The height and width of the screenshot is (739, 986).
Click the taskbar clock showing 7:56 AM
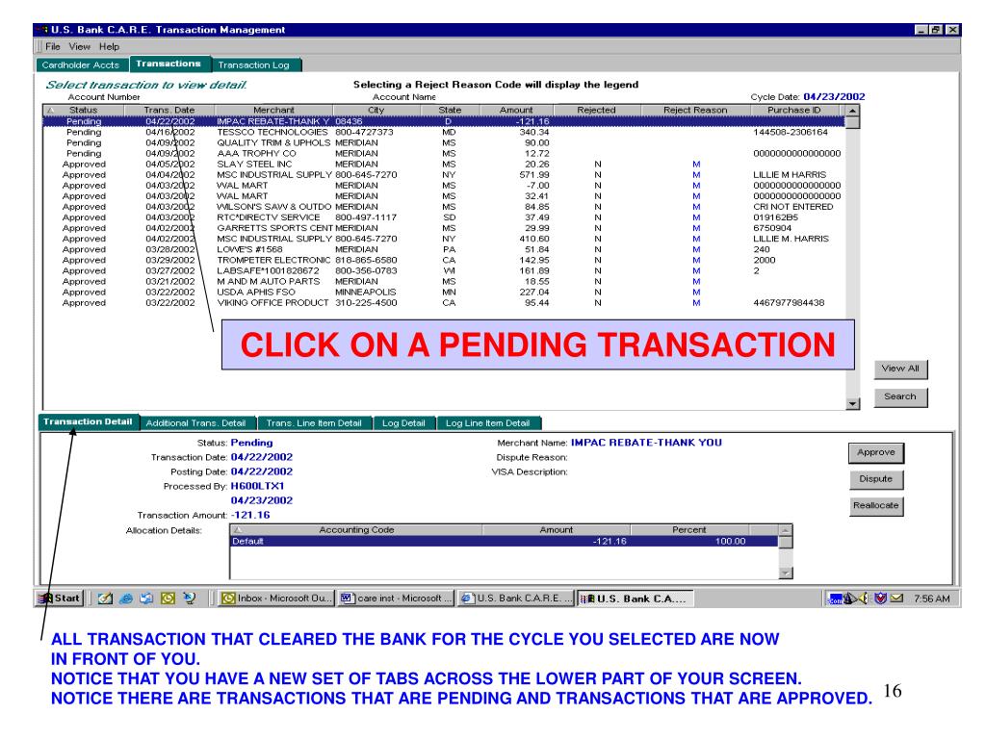pyautogui.click(x=932, y=599)
